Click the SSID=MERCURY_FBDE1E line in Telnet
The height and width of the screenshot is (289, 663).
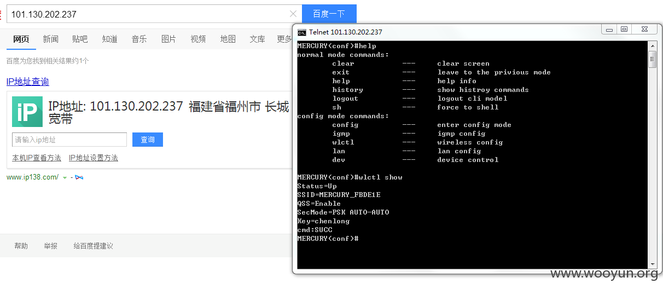tap(339, 195)
